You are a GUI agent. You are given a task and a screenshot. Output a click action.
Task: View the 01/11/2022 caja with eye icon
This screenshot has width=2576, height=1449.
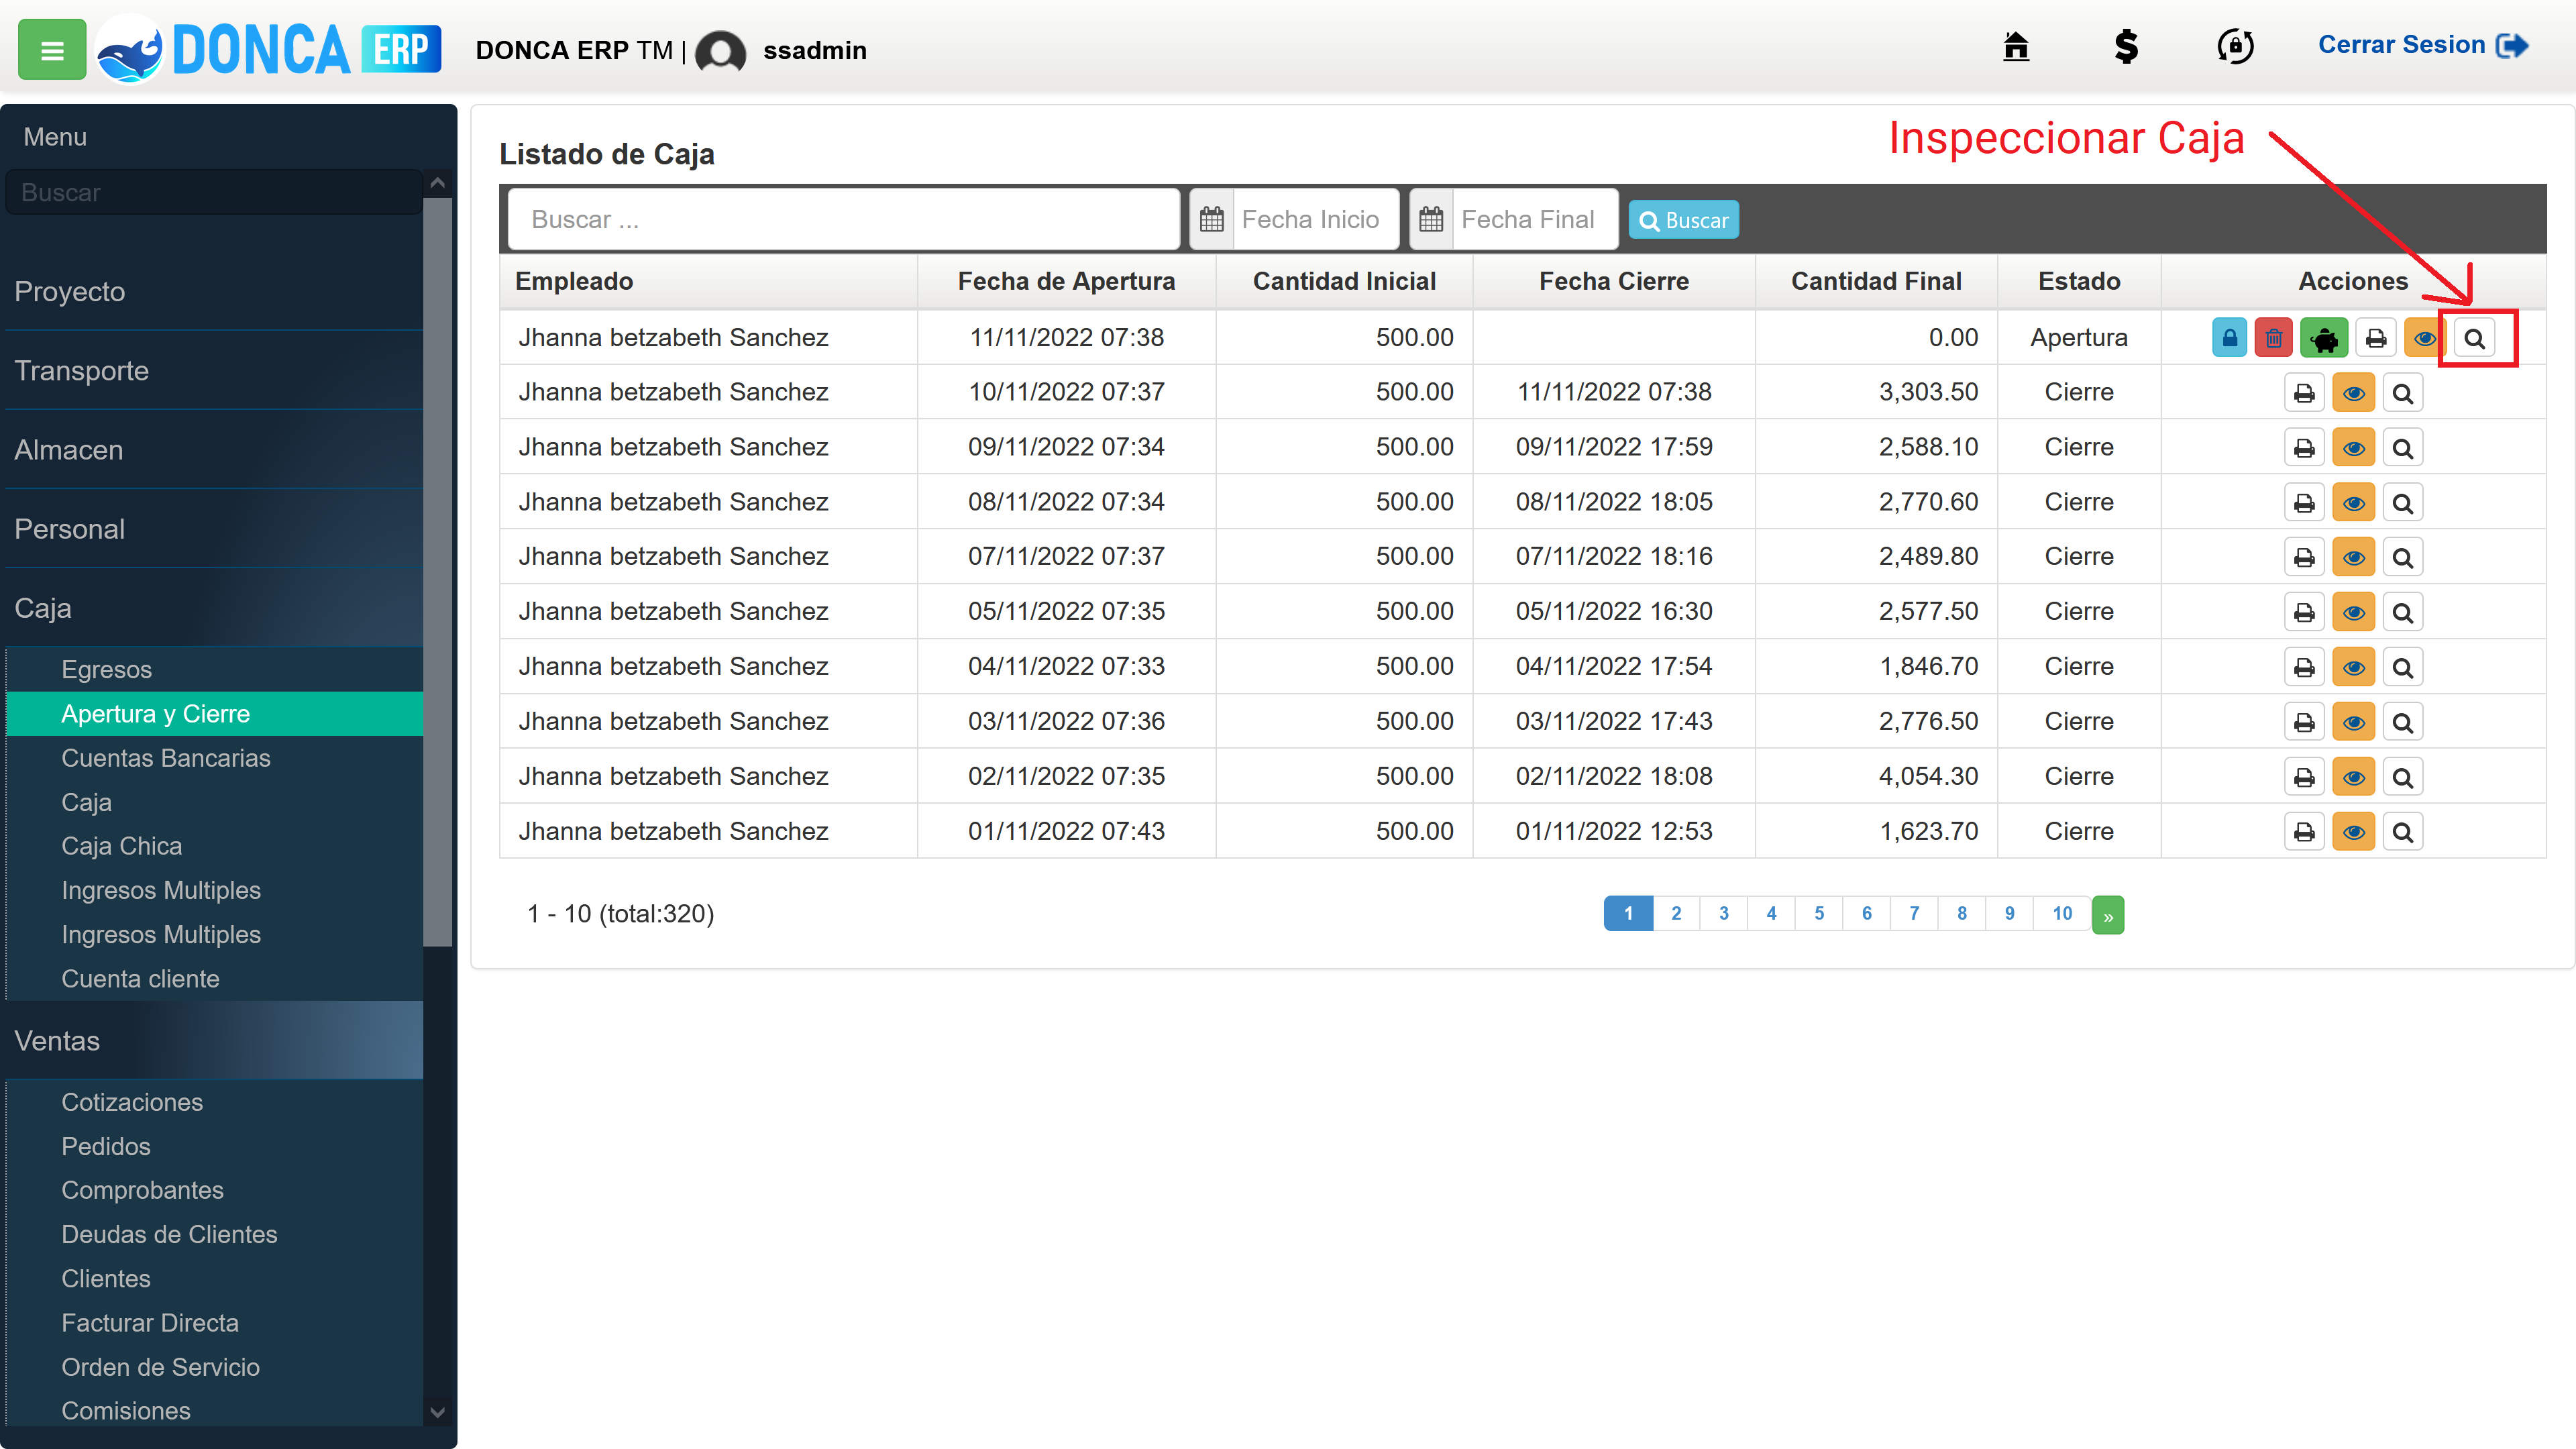(x=2353, y=832)
